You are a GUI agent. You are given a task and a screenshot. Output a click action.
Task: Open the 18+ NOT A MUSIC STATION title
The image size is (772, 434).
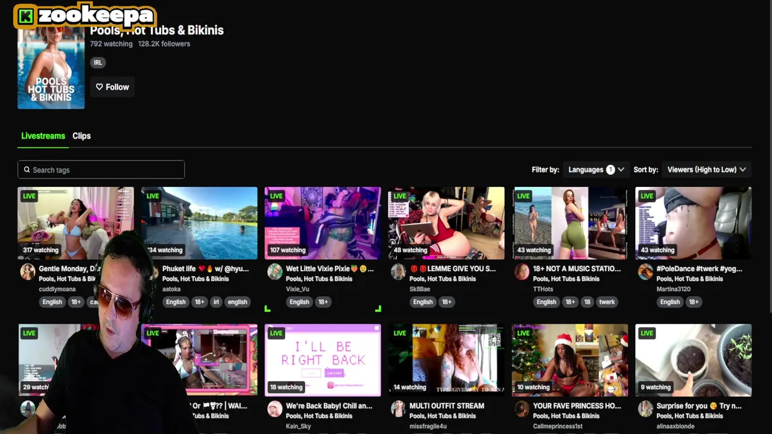[577, 269]
